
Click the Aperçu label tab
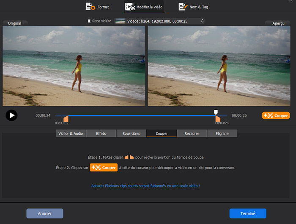pyautogui.click(x=278, y=23)
